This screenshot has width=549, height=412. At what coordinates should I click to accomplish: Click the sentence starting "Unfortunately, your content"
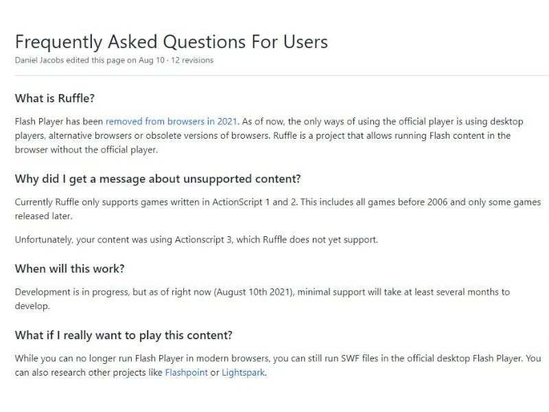[x=196, y=240]
